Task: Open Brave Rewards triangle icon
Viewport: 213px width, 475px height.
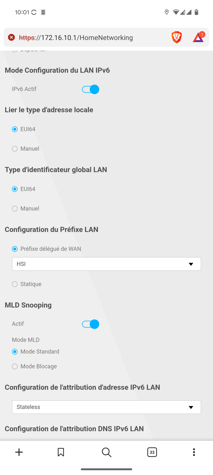Action: point(198,37)
